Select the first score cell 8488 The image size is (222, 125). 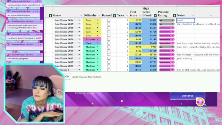tap(136, 39)
